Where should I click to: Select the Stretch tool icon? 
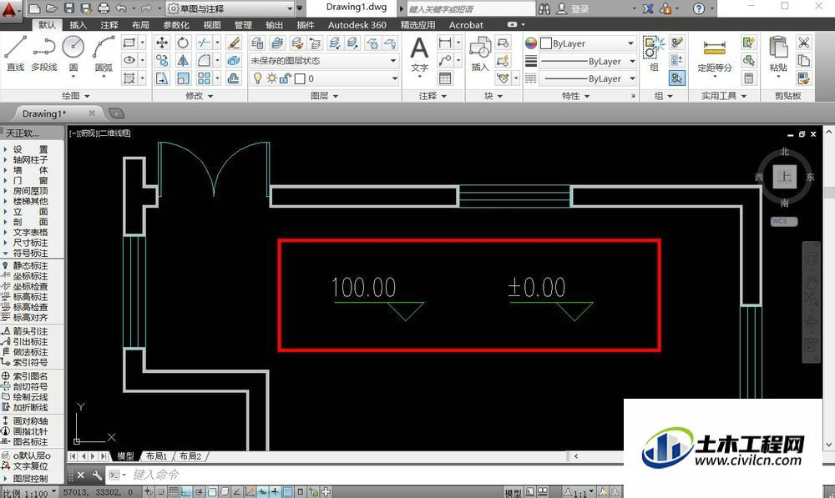point(162,78)
